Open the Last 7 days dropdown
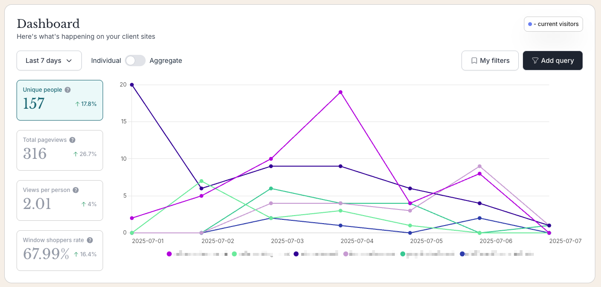 (49, 61)
